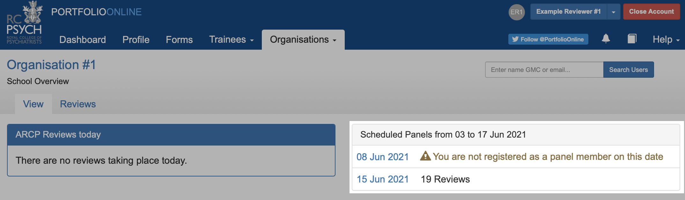Image resolution: width=685 pixels, height=200 pixels.
Task: Click the Search Users button
Action: [628, 70]
